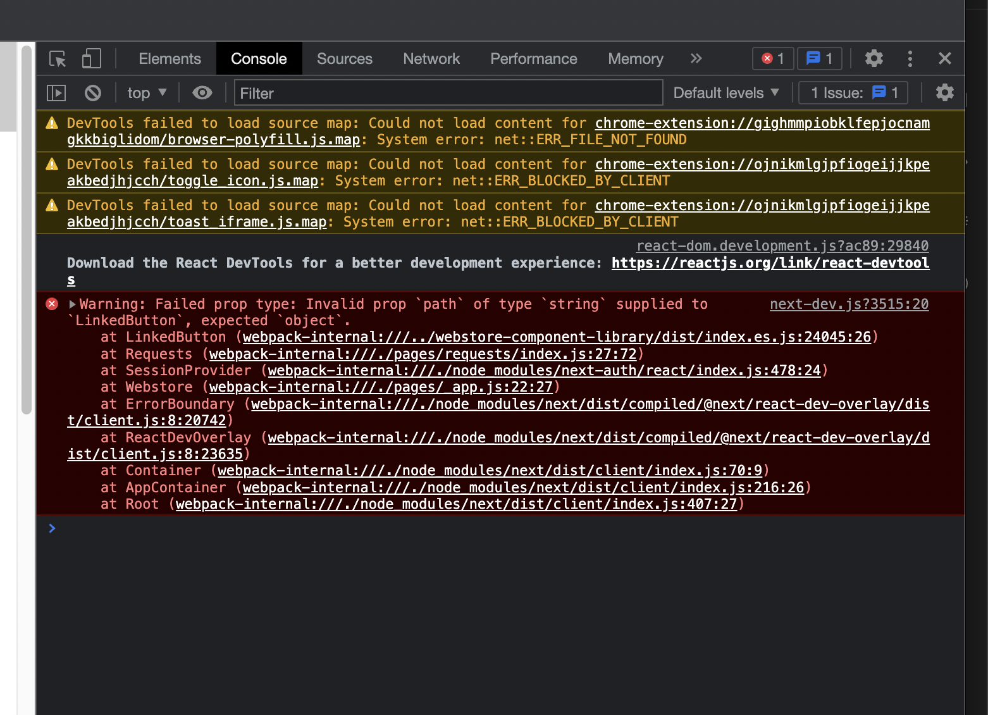Click the first source map warning triangle icon
Screen dimensions: 988x715
tap(52, 123)
